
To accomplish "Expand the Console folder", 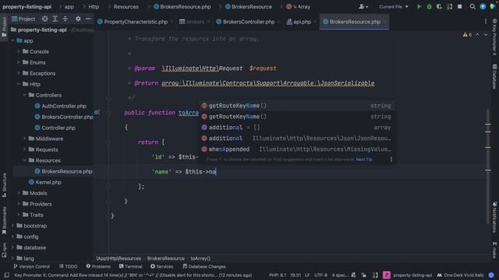I will tap(19, 51).
